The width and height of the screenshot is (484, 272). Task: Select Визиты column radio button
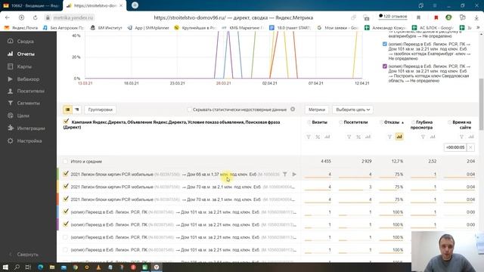(309, 122)
